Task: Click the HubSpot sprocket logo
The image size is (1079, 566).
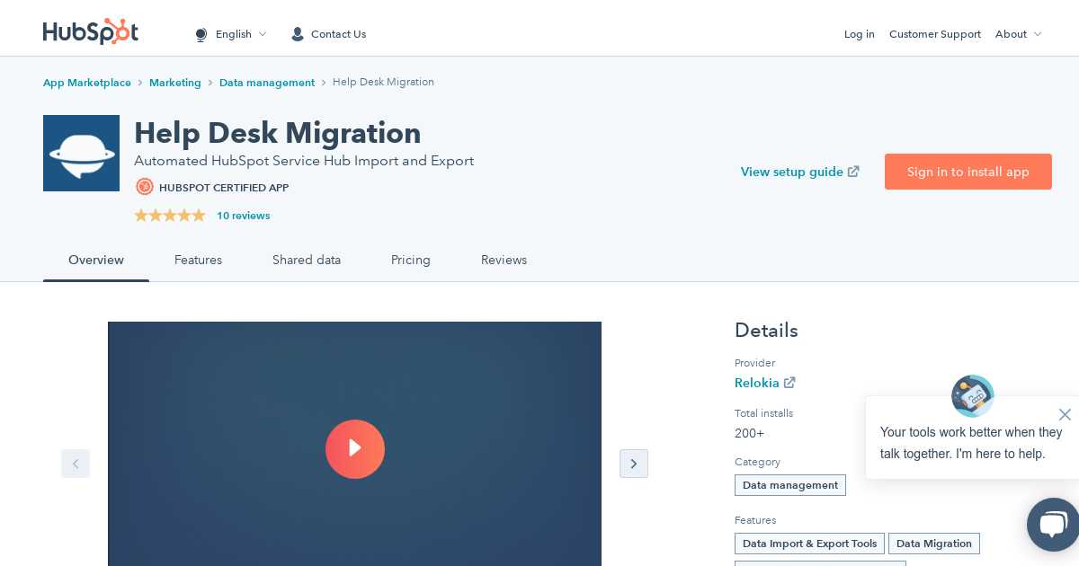Action: click(90, 31)
